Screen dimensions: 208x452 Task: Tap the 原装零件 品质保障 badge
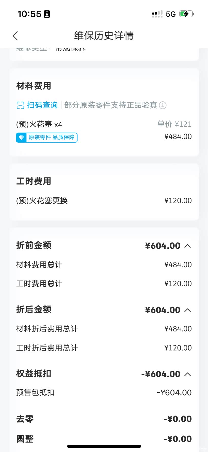click(x=51, y=138)
